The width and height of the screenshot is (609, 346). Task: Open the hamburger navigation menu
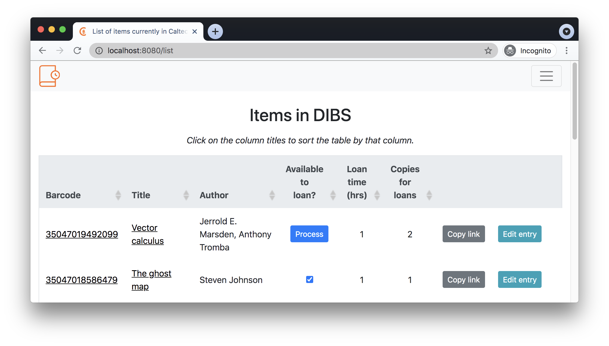546,76
